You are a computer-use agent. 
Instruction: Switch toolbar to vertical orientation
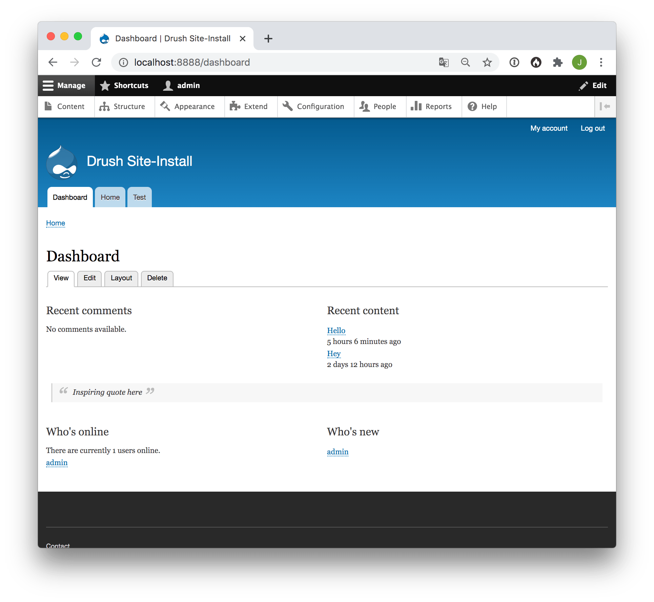pyautogui.click(x=605, y=107)
